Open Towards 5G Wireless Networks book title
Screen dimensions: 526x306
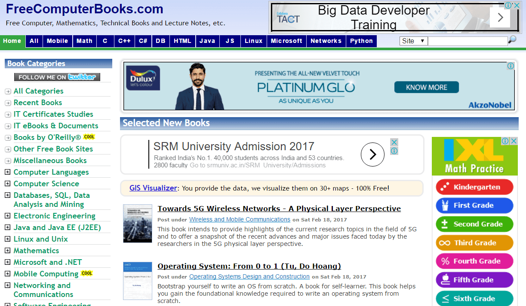click(279, 209)
